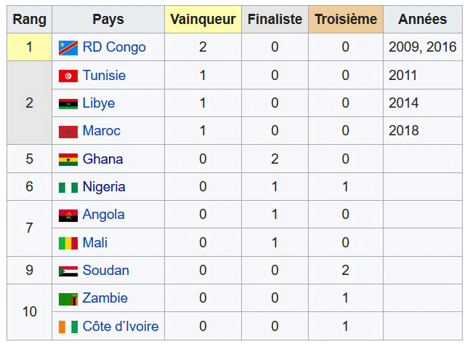
Task: Click the Ghana flag icon
Action: 68,159
